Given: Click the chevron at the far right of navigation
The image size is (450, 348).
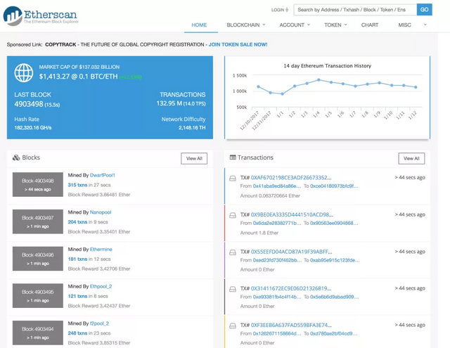Looking at the screenshot, I should click(x=425, y=25).
